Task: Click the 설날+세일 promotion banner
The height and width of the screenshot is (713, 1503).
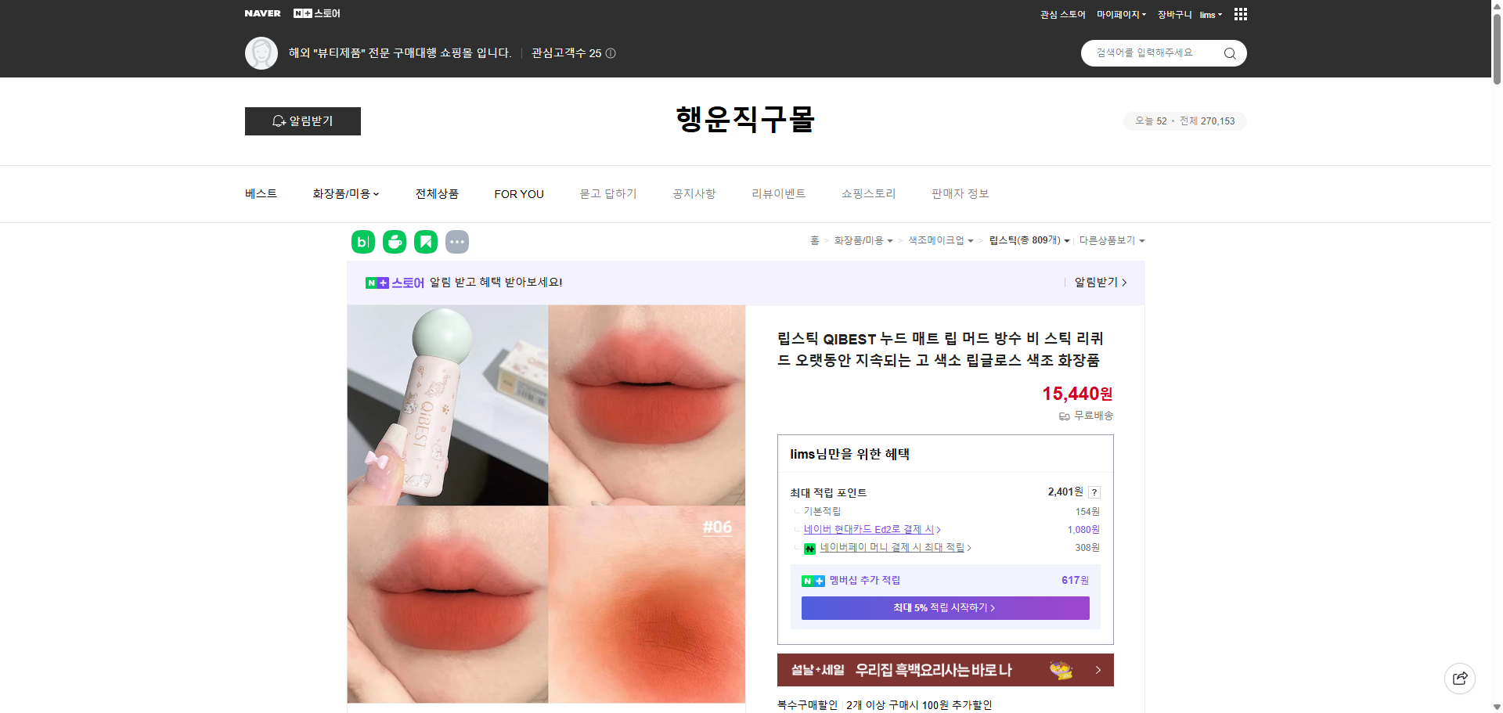Action: coord(945,670)
